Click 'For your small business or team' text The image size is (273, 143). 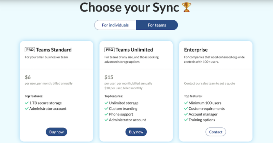[46, 57]
